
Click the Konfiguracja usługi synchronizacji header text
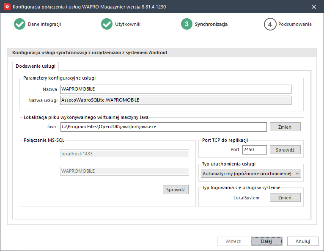coord(90,52)
